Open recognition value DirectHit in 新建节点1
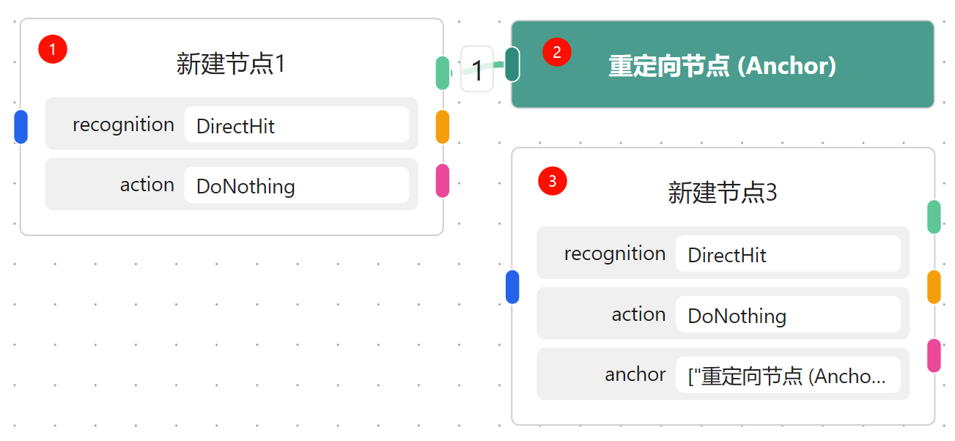Screen dimensions: 955x441 tap(296, 125)
